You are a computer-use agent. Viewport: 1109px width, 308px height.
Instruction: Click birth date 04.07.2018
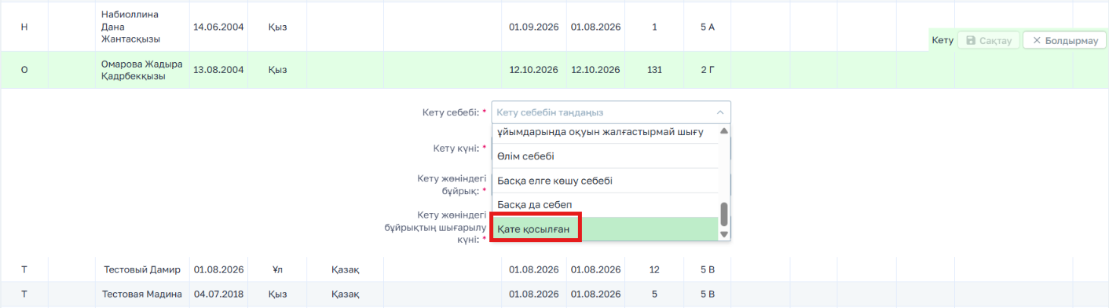click(218, 295)
